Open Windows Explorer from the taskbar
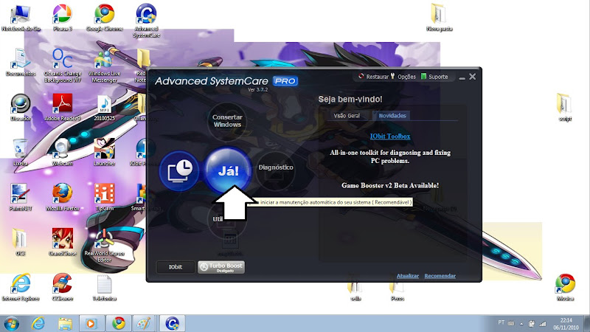Screen dimensions: 590x332 tap(65, 323)
